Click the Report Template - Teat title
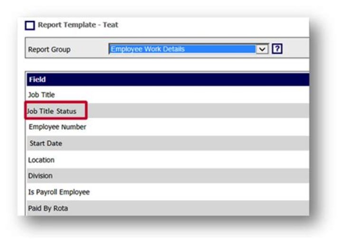The image size is (342, 239). coord(78,25)
